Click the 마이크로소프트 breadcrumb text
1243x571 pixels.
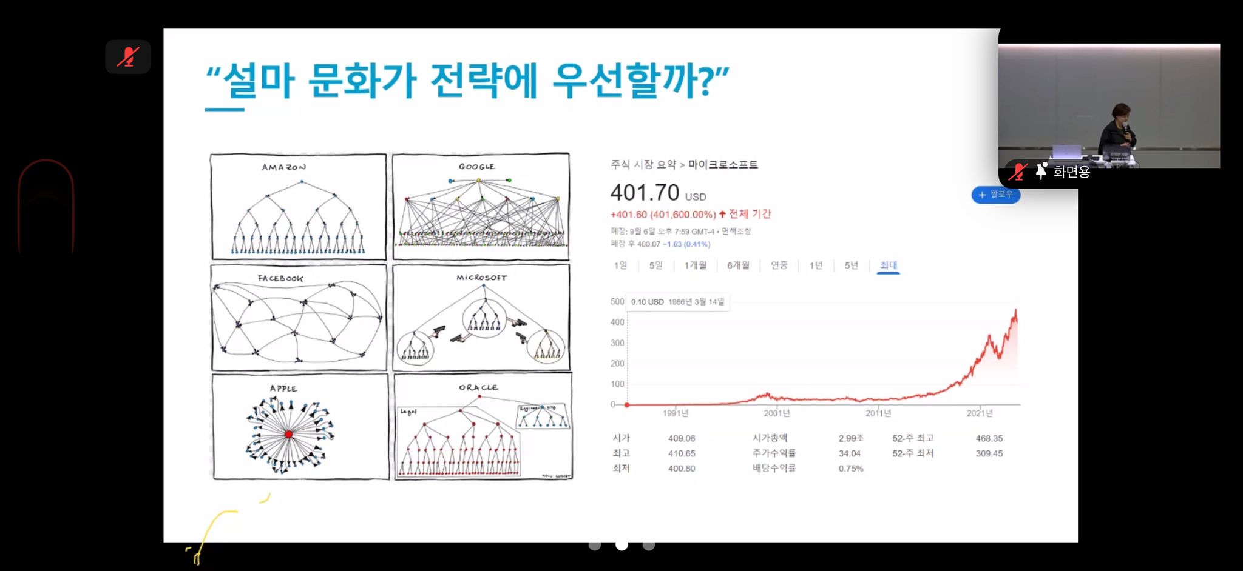pyautogui.click(x=723, y=165)
